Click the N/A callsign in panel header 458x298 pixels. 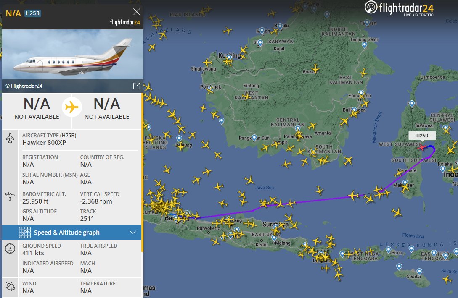[x=13, y=13]
